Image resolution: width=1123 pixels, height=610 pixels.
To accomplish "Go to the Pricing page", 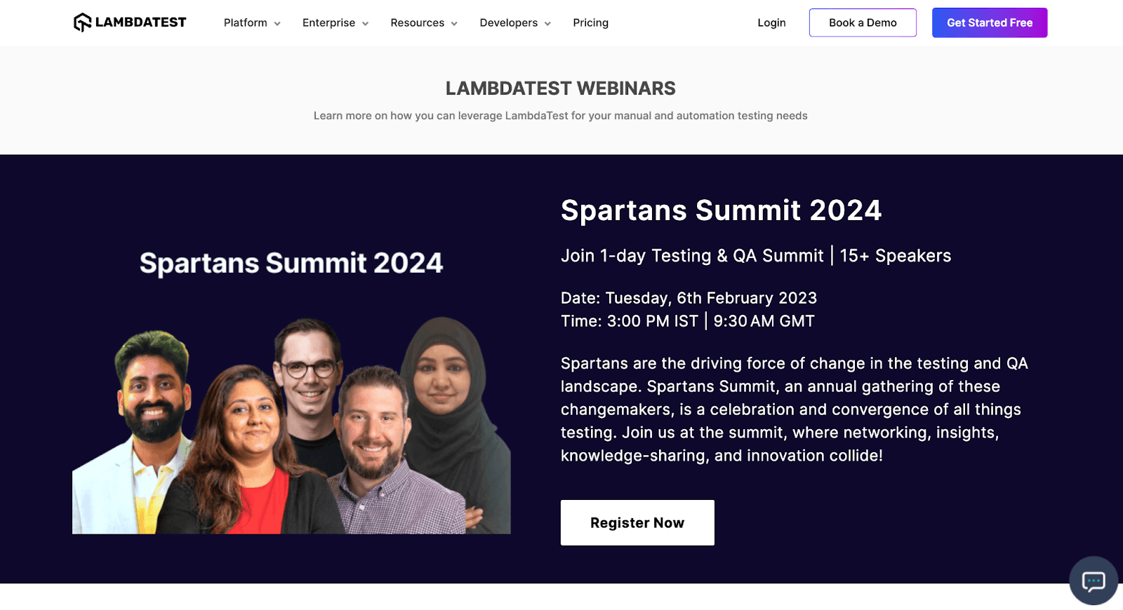I will 590,23.
